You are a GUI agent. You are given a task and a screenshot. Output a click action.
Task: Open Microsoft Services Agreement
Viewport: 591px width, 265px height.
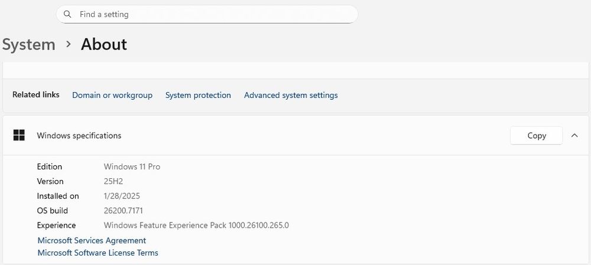click(x=92, y=240)
